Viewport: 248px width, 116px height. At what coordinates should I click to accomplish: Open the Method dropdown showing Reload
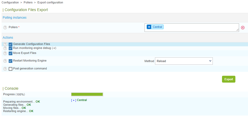184,61
